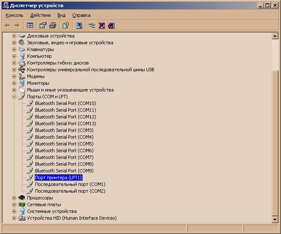Image resolution: width=281 pixels, height=234 pixels.
Task: Click the uninstall device toolbar icon (red X)
Action: coord(102,25)
